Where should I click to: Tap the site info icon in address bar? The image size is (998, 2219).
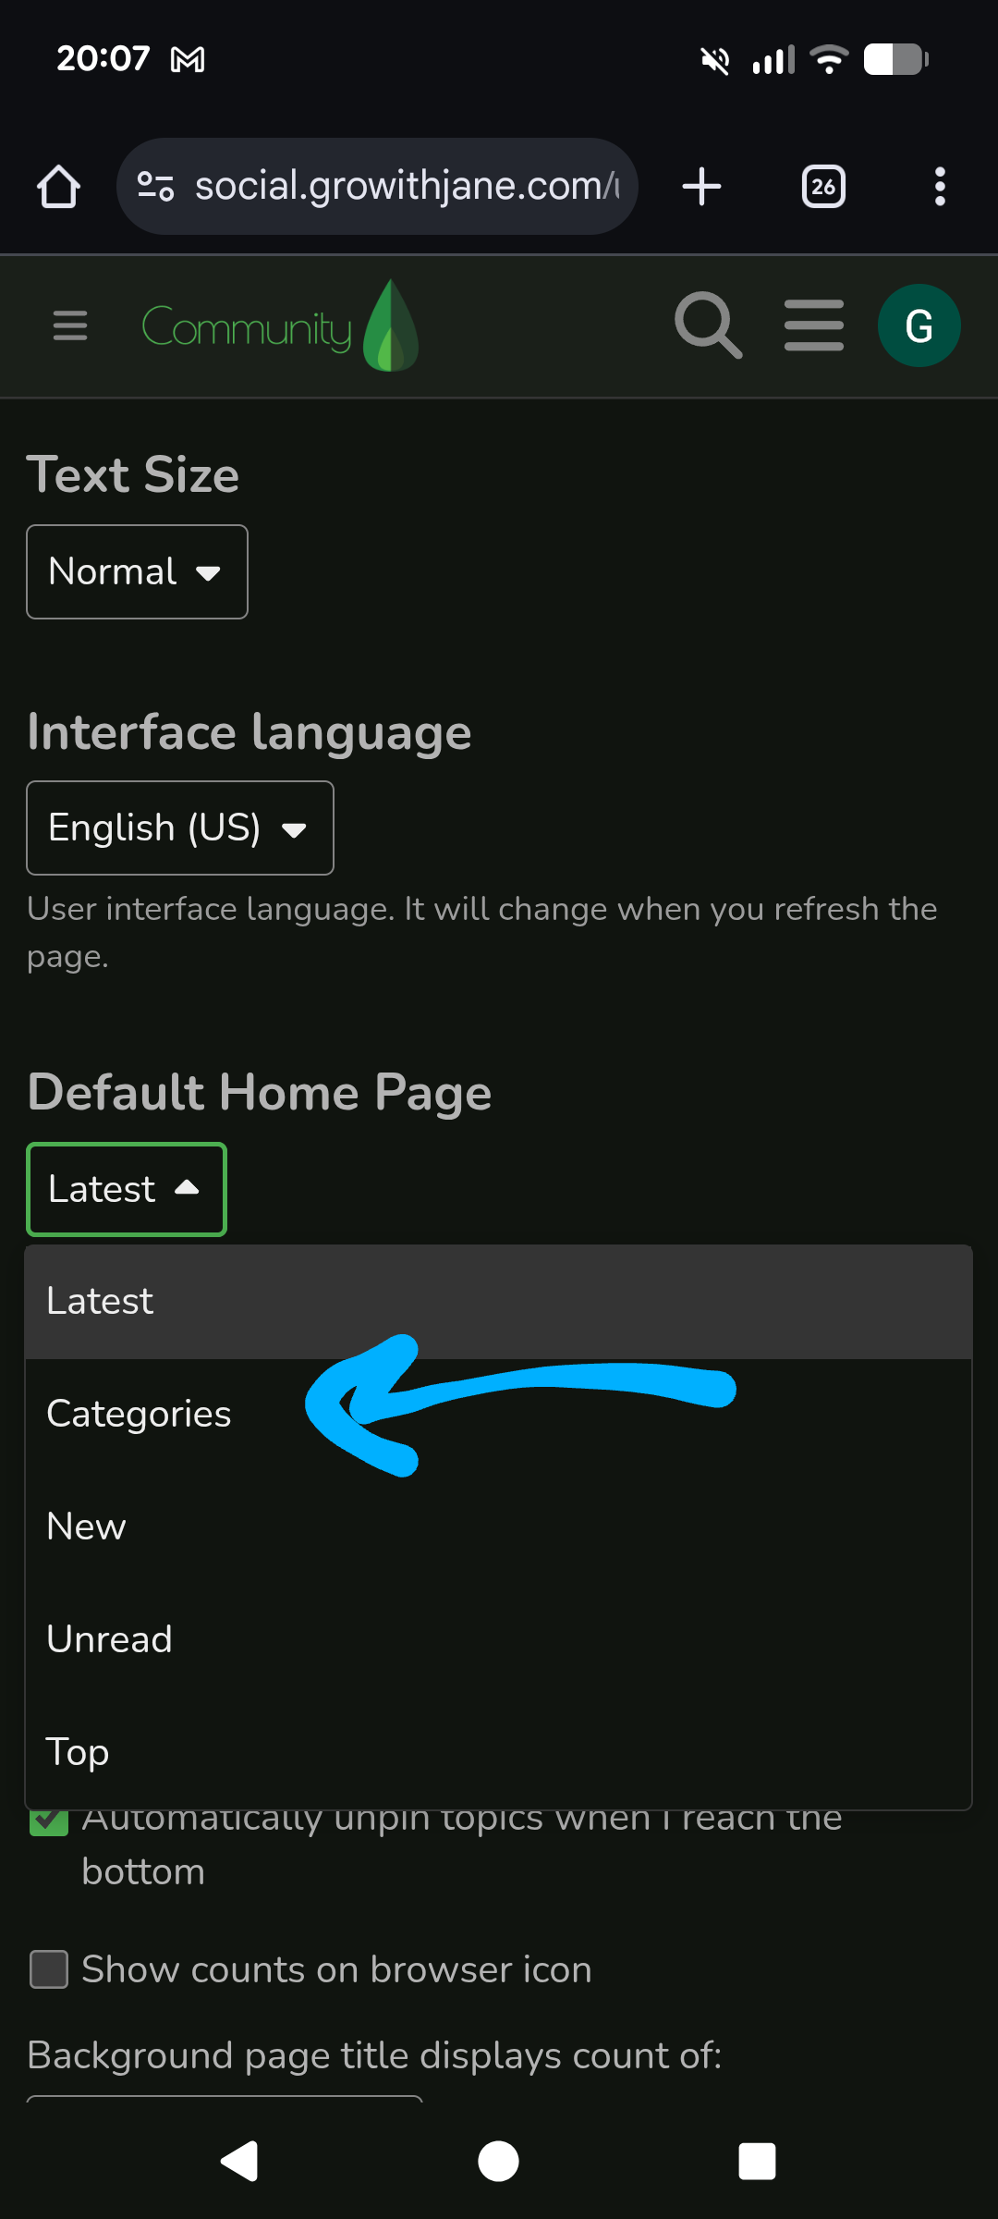(x=155, y=187)
